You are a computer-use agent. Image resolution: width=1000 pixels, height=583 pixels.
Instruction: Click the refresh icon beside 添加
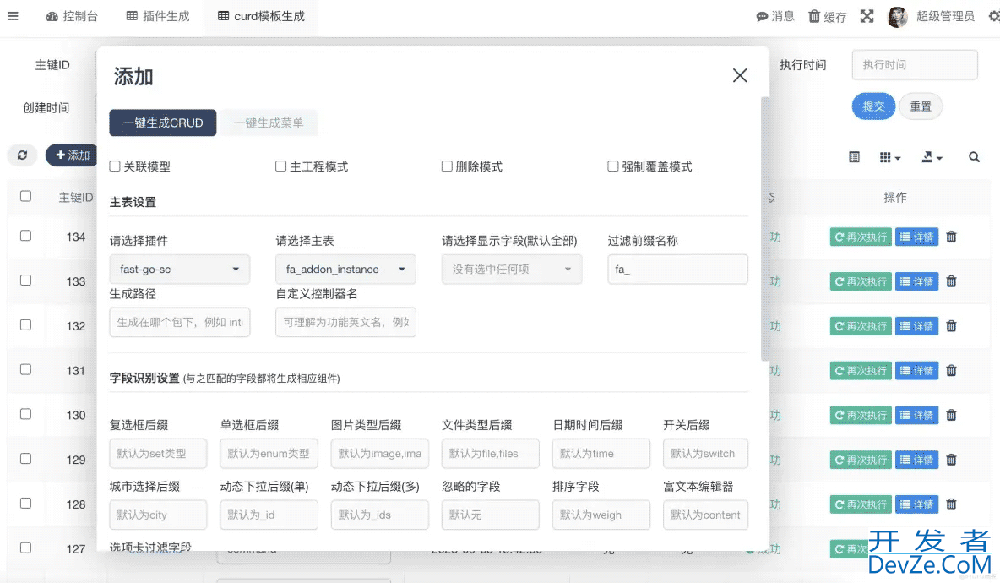point(22,155)
